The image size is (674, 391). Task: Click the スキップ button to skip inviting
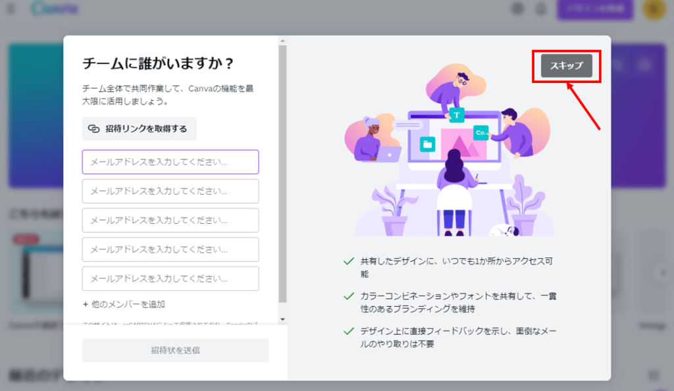click(566, 66)
